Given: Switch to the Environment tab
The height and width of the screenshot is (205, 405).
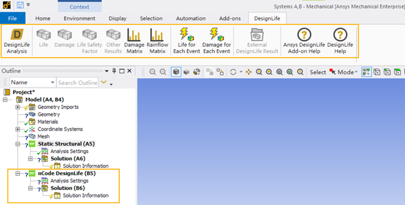Looking at the screenshot, I should [80, 18].
